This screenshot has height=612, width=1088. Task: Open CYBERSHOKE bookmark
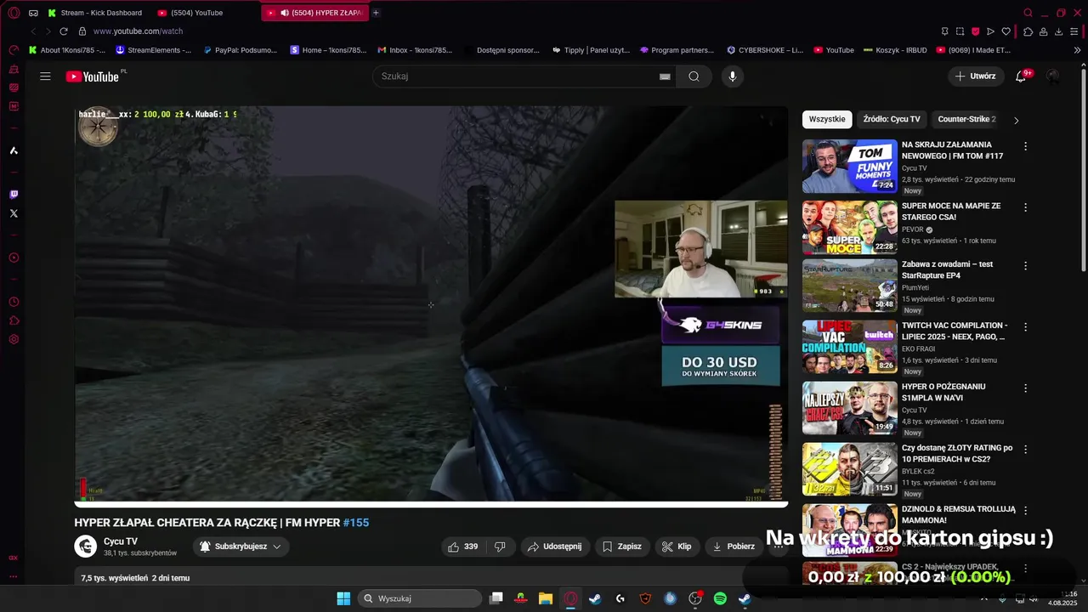[x=765, y=50]
